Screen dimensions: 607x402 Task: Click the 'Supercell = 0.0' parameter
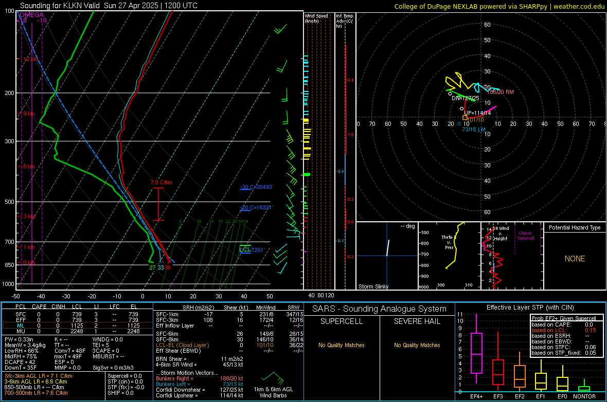(x=124, y=376)
